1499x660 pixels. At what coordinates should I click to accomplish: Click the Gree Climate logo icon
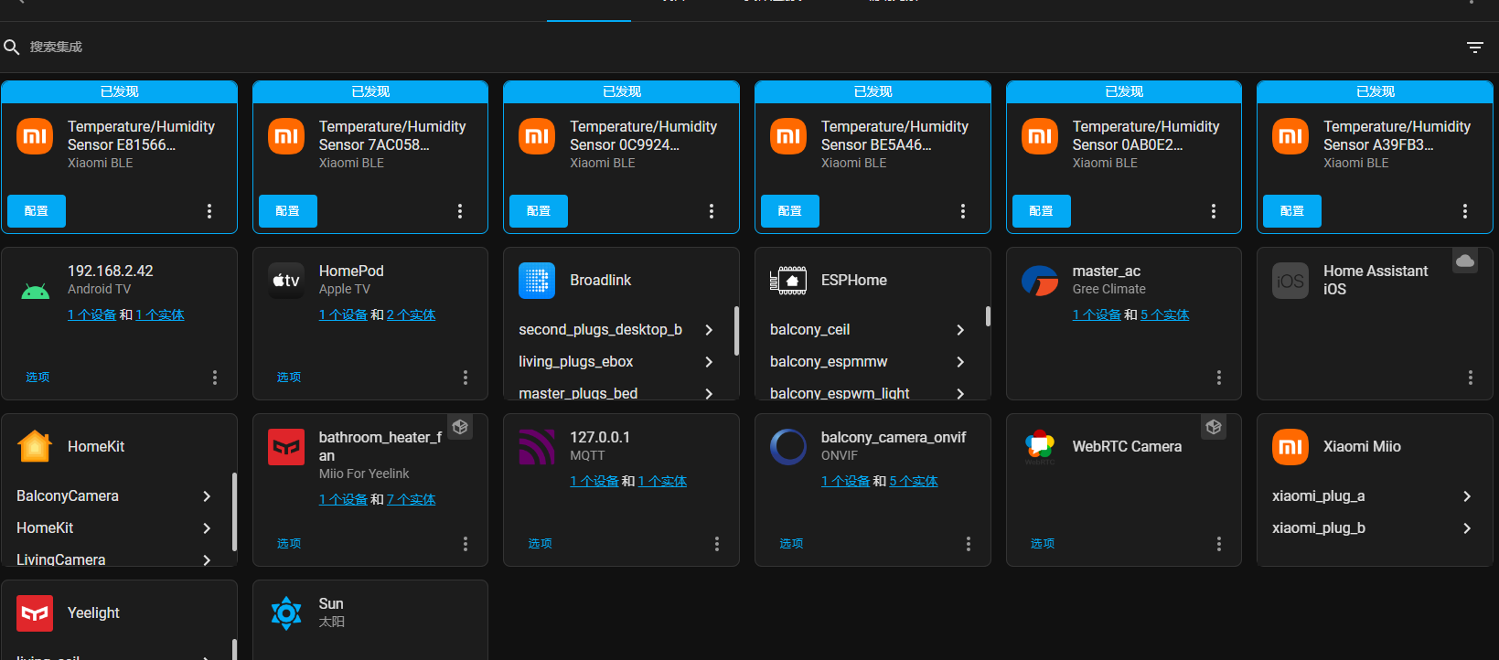tap(1040, 281)
